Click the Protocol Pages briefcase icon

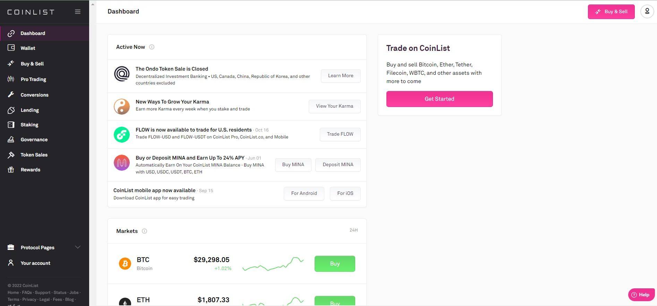[11, 247]
